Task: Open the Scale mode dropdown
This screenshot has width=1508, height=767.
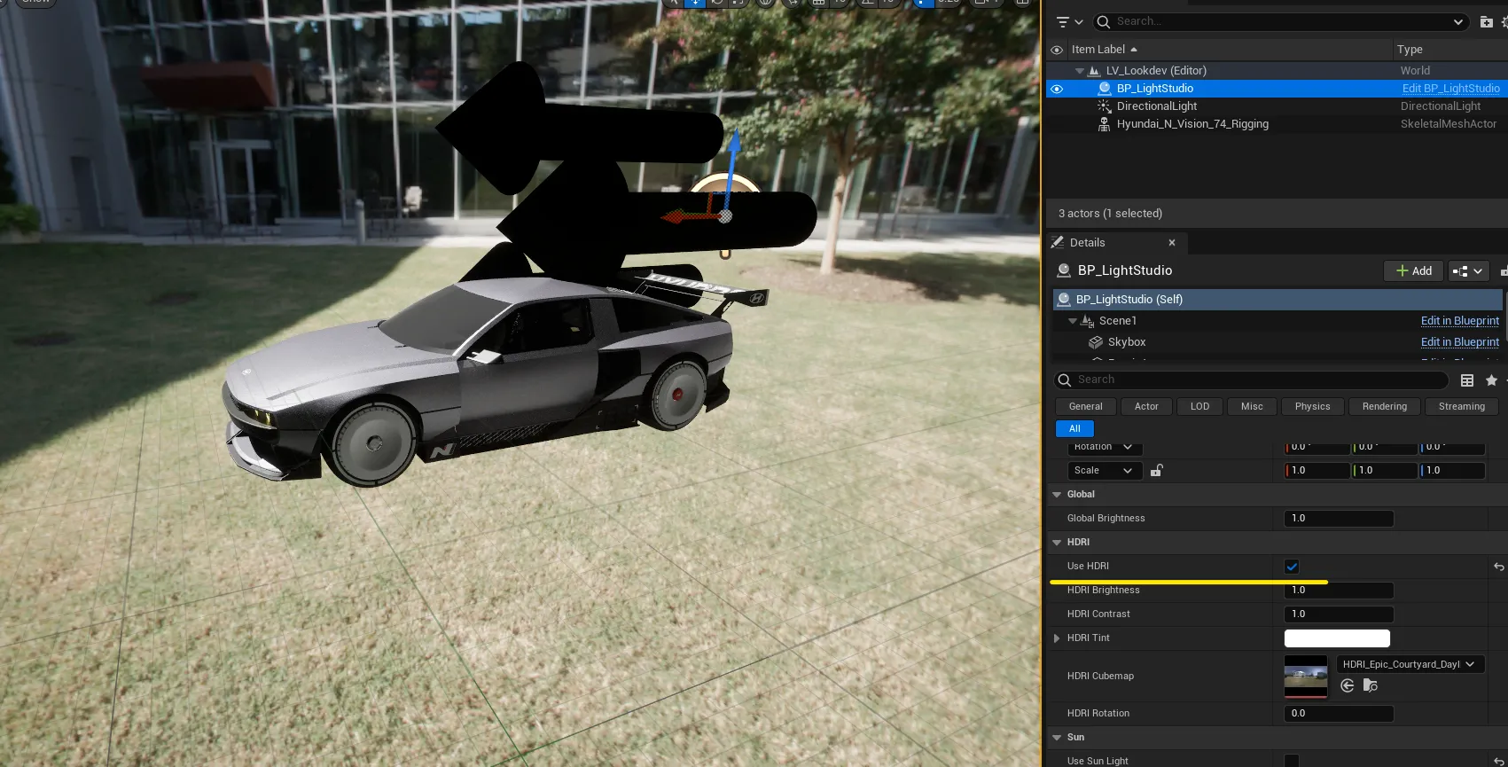Action: click(1104, 471)
